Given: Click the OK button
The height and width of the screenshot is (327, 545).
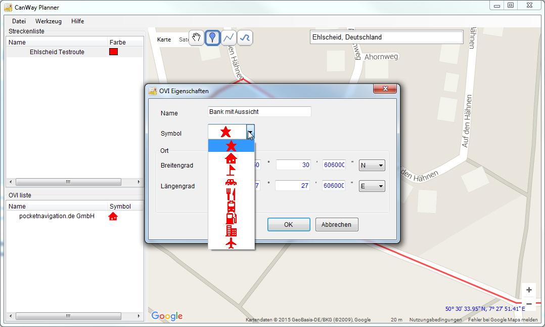Looking at the screenshot, I should [288, 225].
